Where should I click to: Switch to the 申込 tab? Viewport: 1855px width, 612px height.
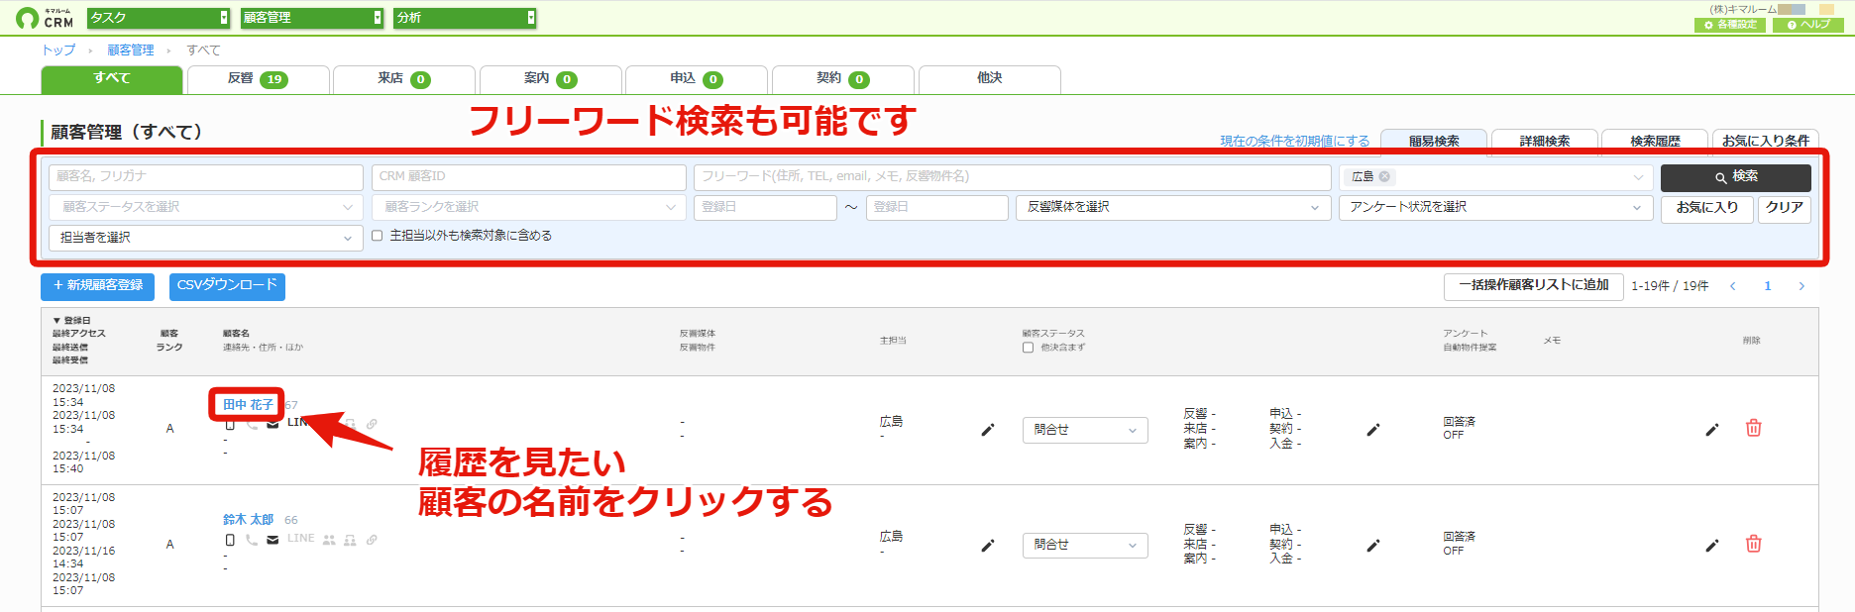click(697, 79)
